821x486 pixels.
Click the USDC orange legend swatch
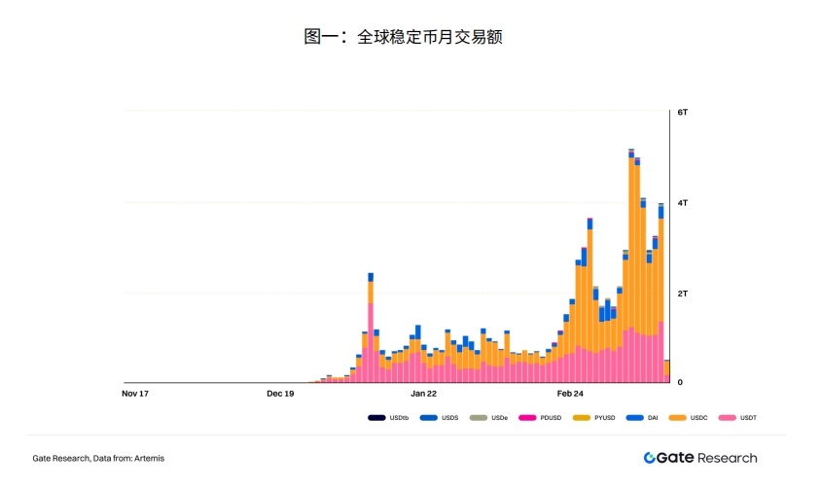pyautogui.click(x=678, y=417)
